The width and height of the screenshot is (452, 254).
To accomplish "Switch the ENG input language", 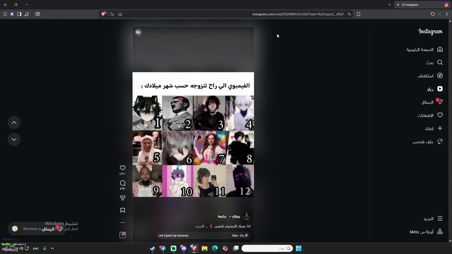I will pos(36,248).
